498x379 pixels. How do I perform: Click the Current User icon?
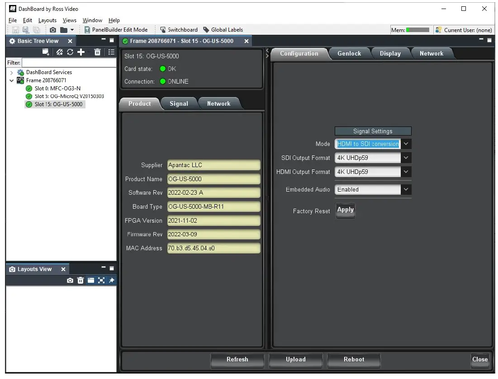pos(439,30)
